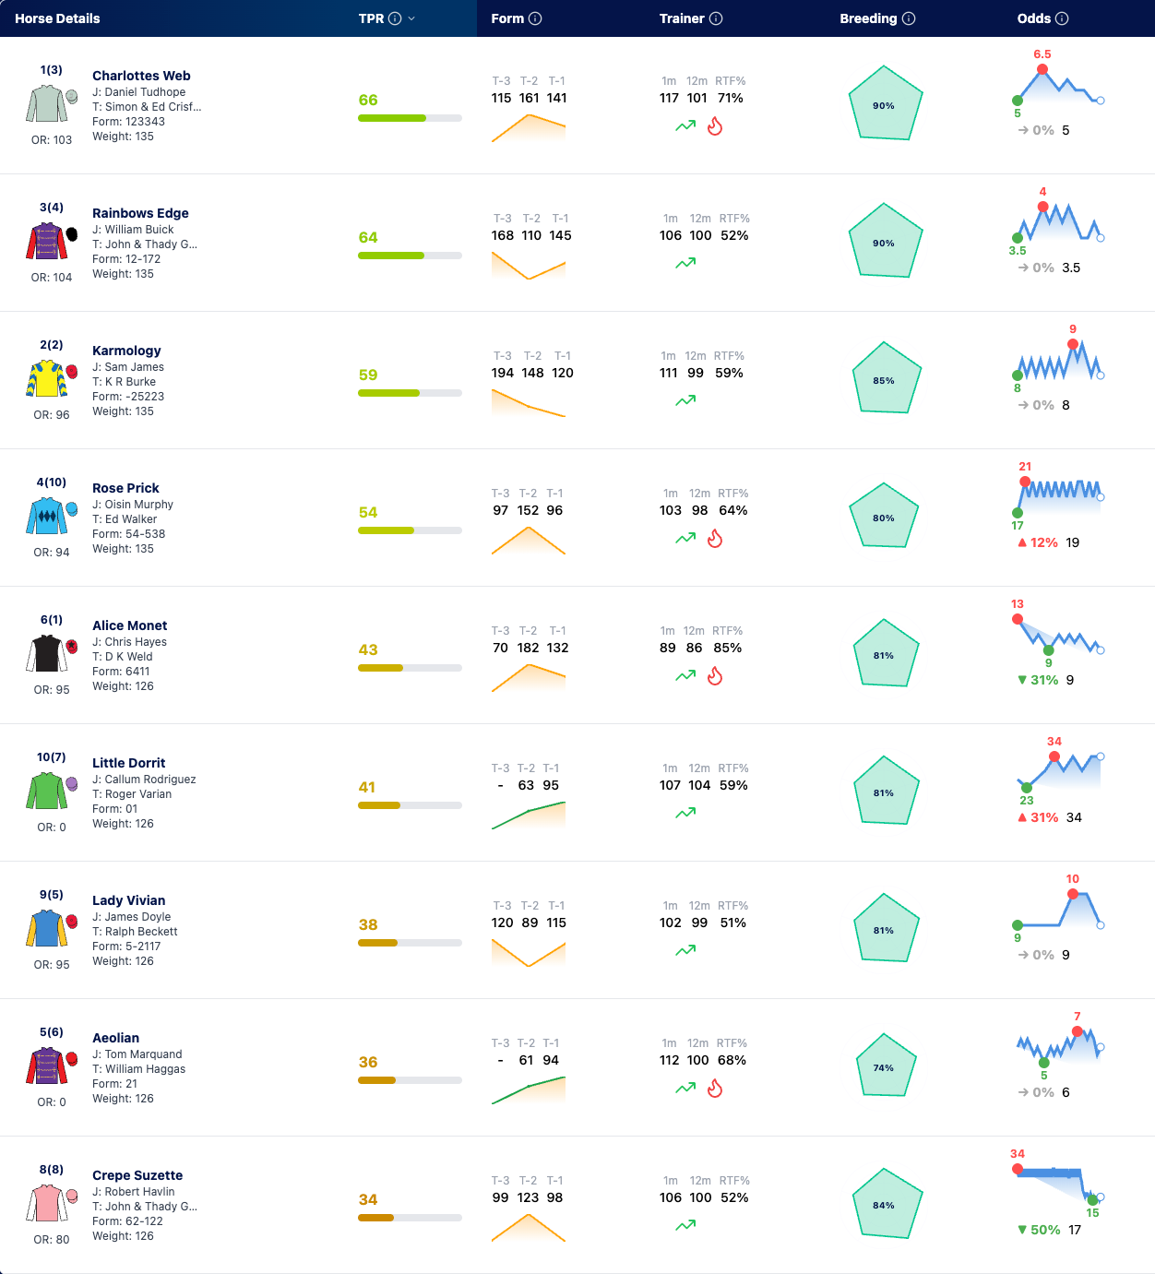
Task: Open the TPR sort dropdown chevron
Action: (411, 18)
